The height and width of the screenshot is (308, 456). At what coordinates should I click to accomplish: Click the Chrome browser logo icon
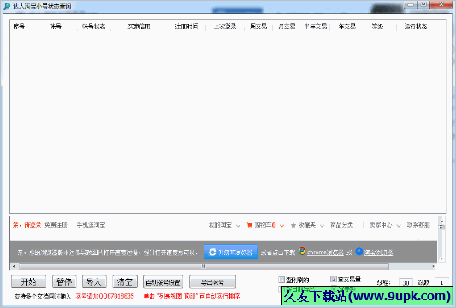click(x=302, y=251)
